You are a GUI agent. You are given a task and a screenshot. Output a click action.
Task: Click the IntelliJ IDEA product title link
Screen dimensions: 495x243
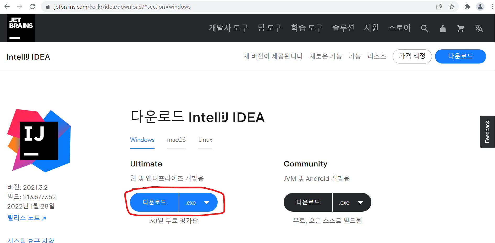[x=28, y=57]
